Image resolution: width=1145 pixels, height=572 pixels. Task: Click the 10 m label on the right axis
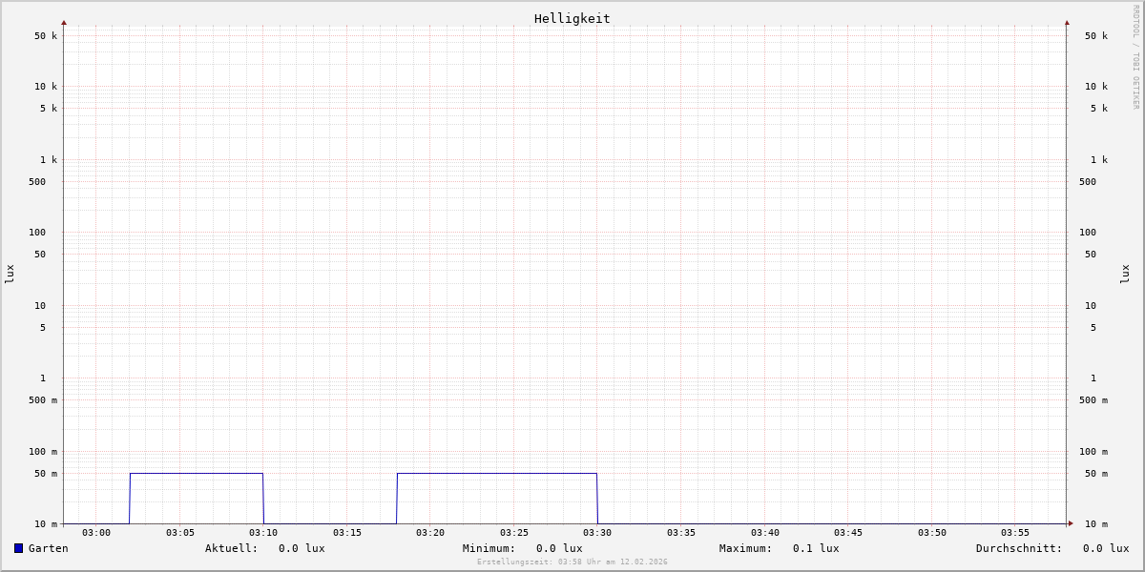click(1096, 524)
